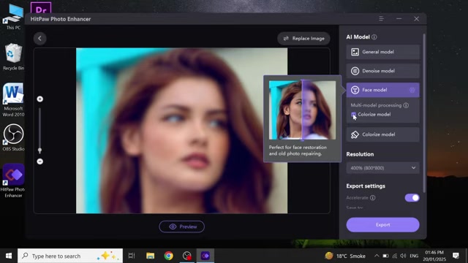Zoom in with the plus icon

tap(40, 99)
